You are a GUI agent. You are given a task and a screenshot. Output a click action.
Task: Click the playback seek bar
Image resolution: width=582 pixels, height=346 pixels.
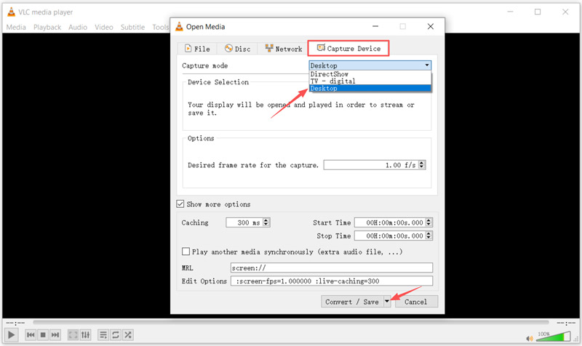point(290,323)
